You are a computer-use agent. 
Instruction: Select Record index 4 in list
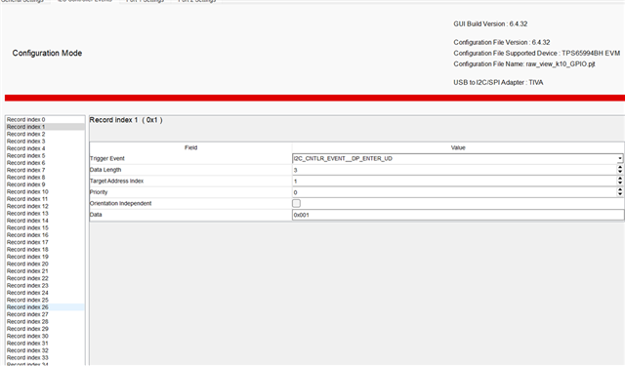[x=45, y=148]
